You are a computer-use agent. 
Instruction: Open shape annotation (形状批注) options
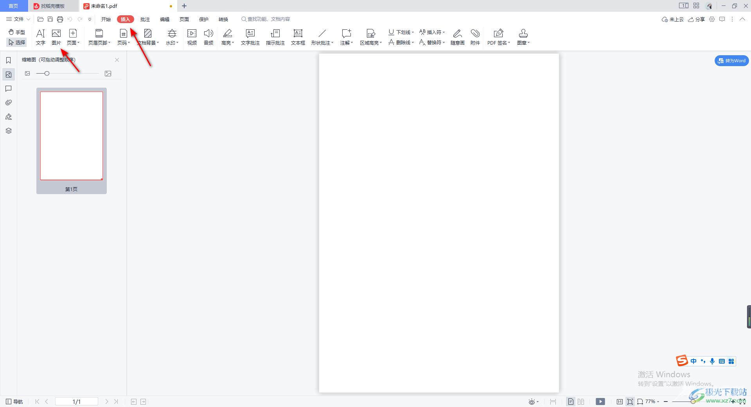click(x=322, y=37)
